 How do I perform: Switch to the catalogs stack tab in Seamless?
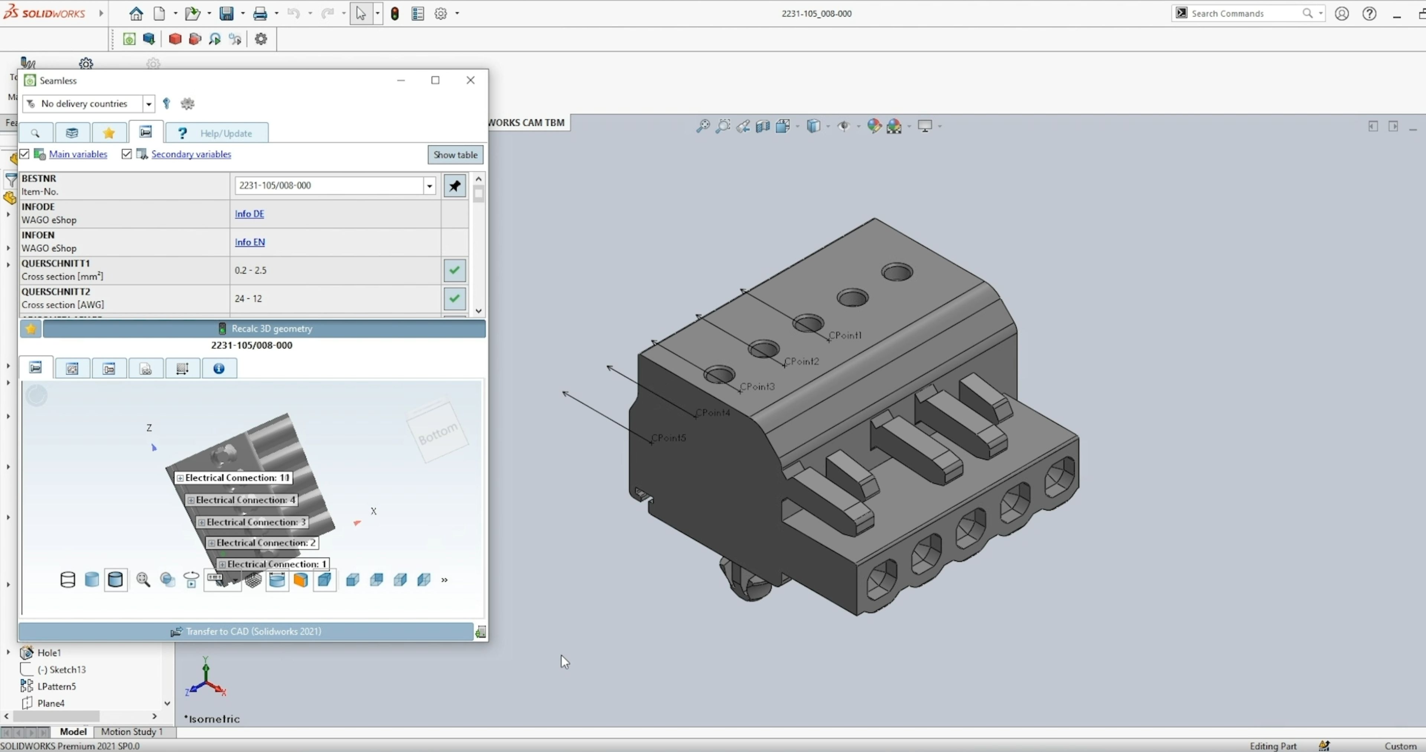pyautogui.click(x=72, y=133)
